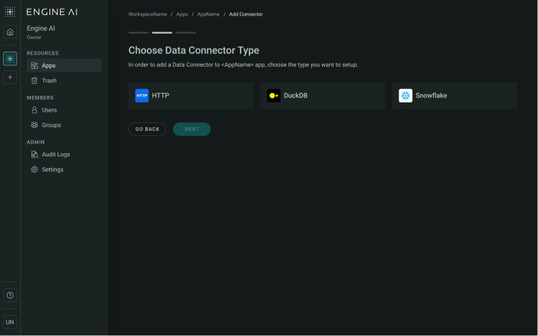
Task: Click the NEXT button
Action: (x=192, y=129)
